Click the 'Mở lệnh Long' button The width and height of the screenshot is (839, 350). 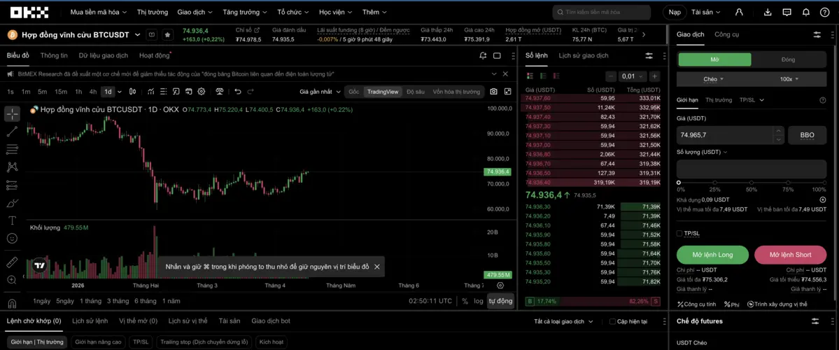712,255
